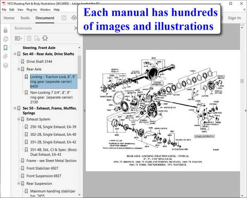Collapse the Rear Suspension tree node

[x=19, y=184]
